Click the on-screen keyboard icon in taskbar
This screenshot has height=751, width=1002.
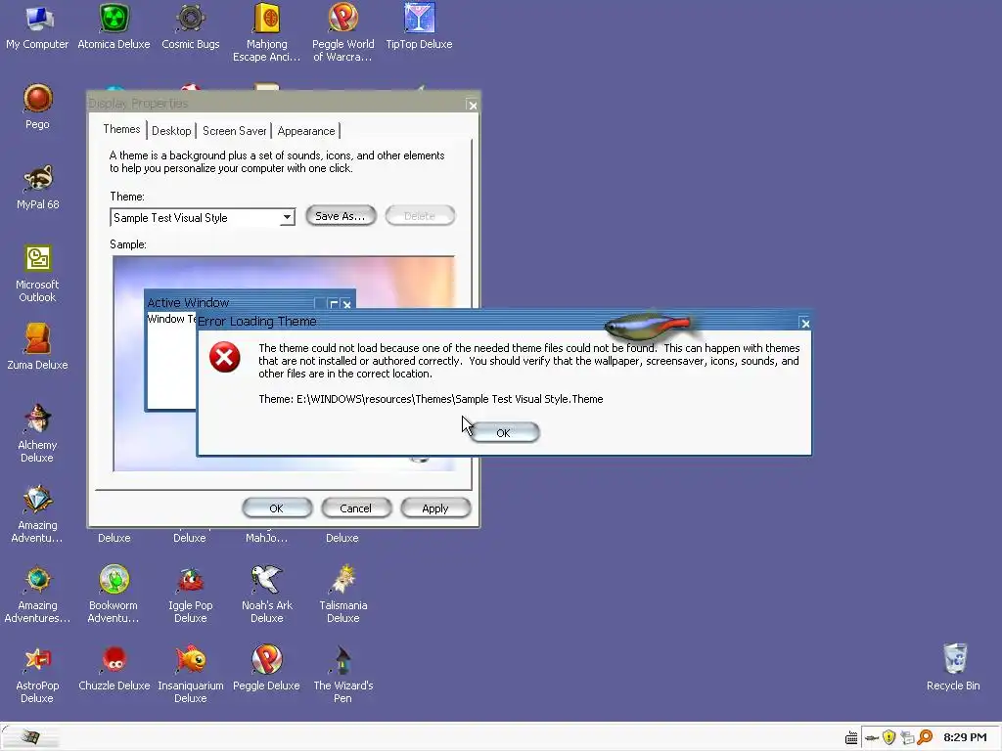851,738
